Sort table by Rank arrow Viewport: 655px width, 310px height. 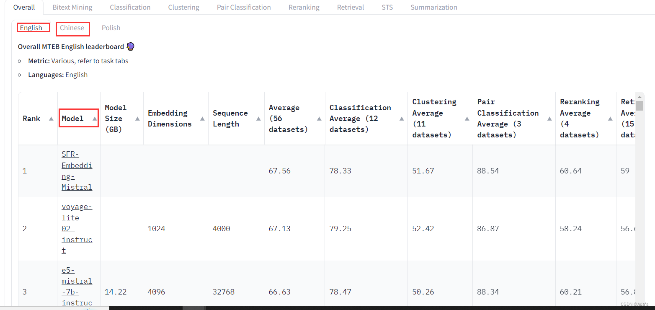coord(51,119)
